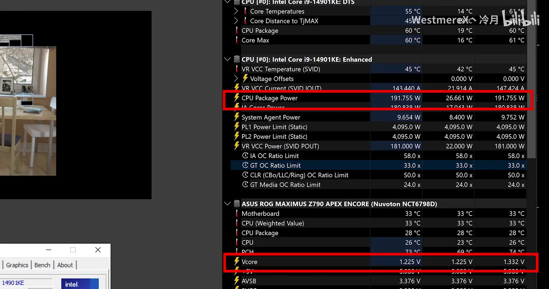Click the clock icon beside GT Media OC Ratio Limit
Screen dimensions: 549x289
(x=245, y=184)
